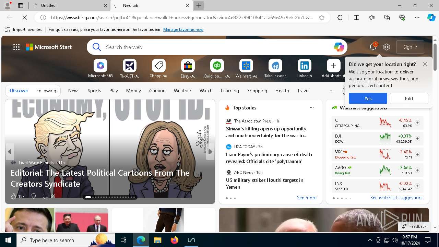Go to next carousel story

click(211, 152)
